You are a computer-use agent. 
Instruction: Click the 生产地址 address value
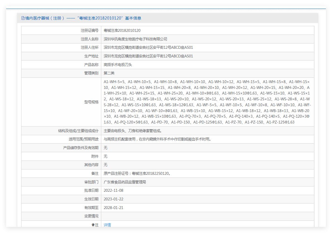pos(148,56)
